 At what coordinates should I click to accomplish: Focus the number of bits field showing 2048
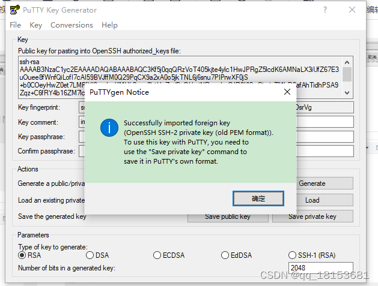pyautogui.click(x=321, y=268)
